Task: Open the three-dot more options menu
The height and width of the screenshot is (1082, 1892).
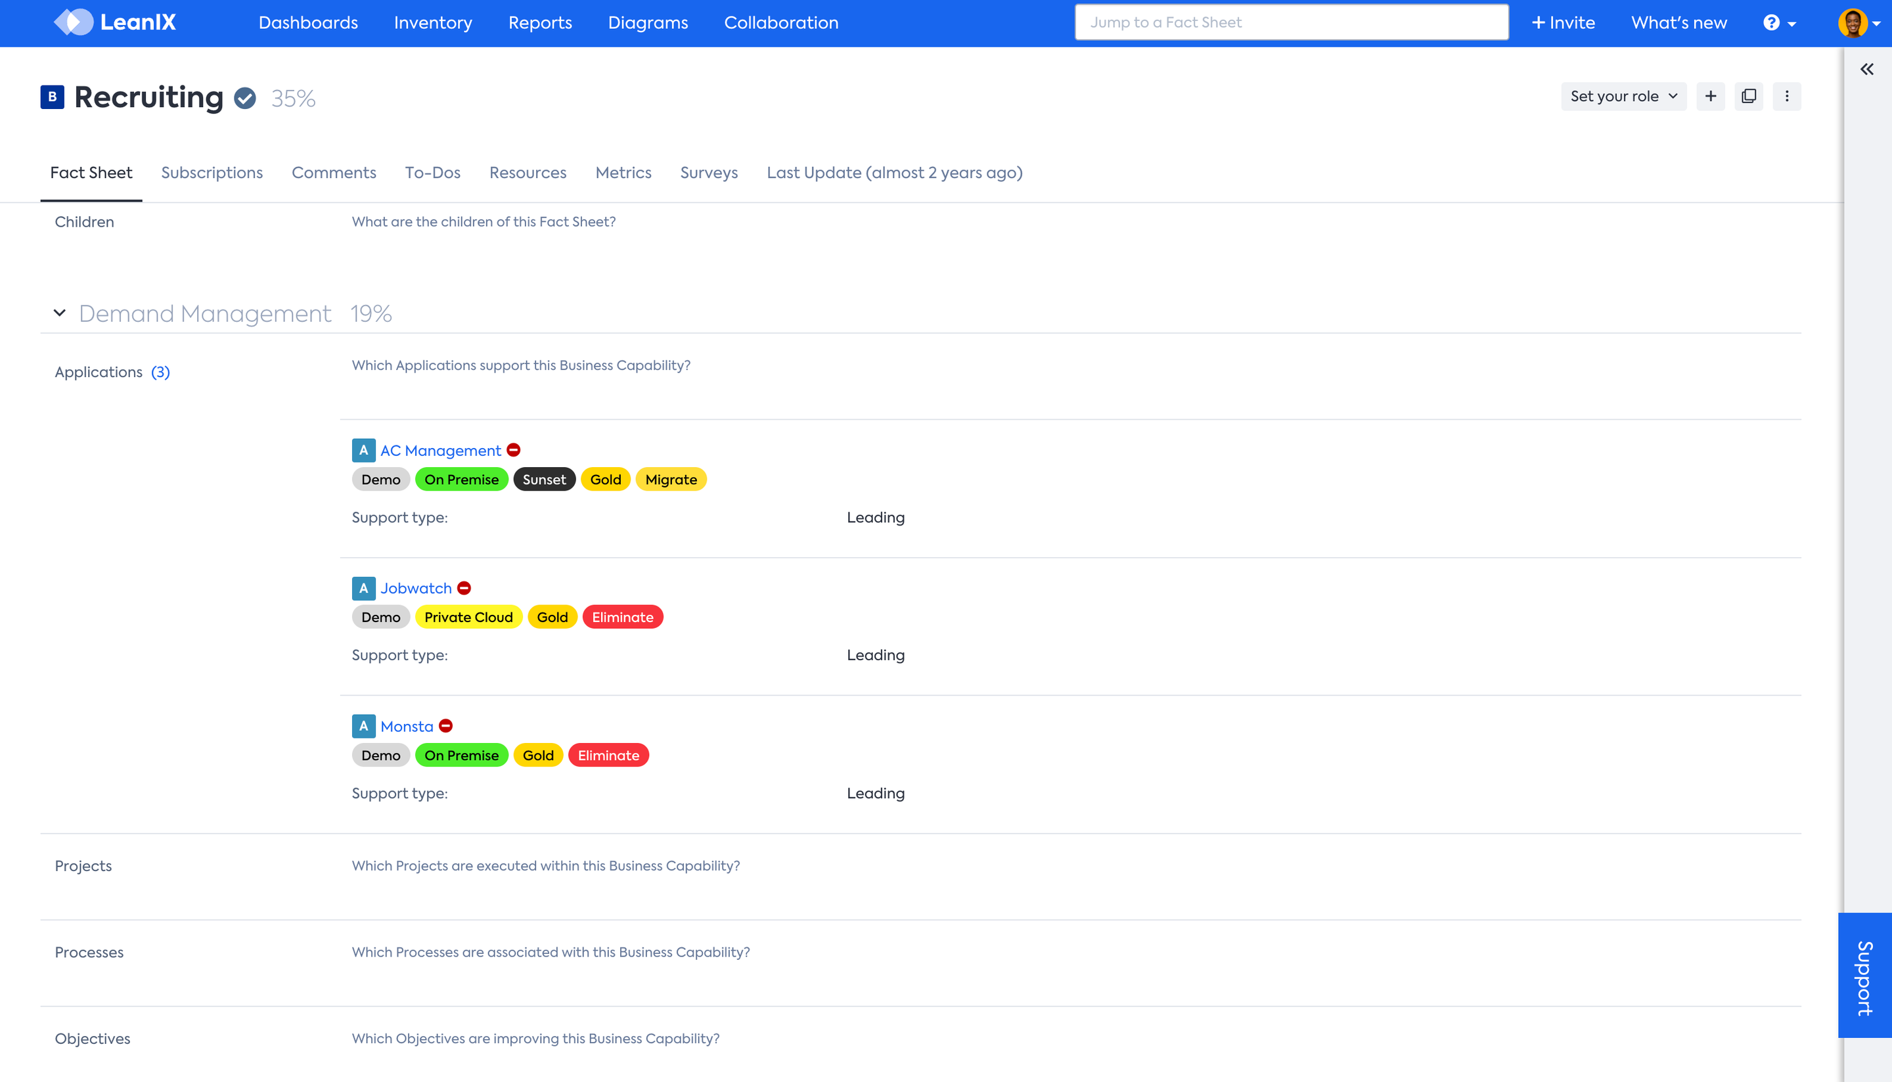Action: (1786, 97)
